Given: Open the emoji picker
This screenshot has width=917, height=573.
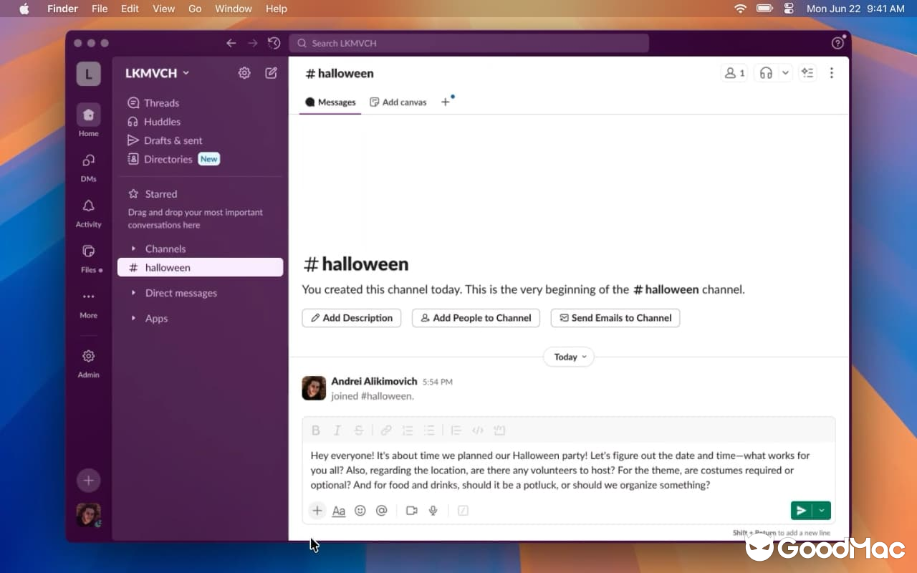Looking at the screenshot, I should pos(360,511).
